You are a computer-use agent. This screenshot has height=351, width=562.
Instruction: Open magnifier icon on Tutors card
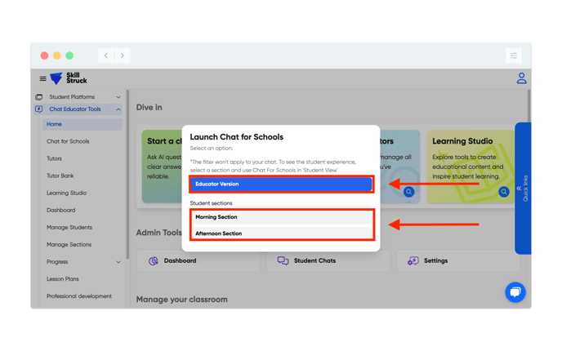point(408,192)
